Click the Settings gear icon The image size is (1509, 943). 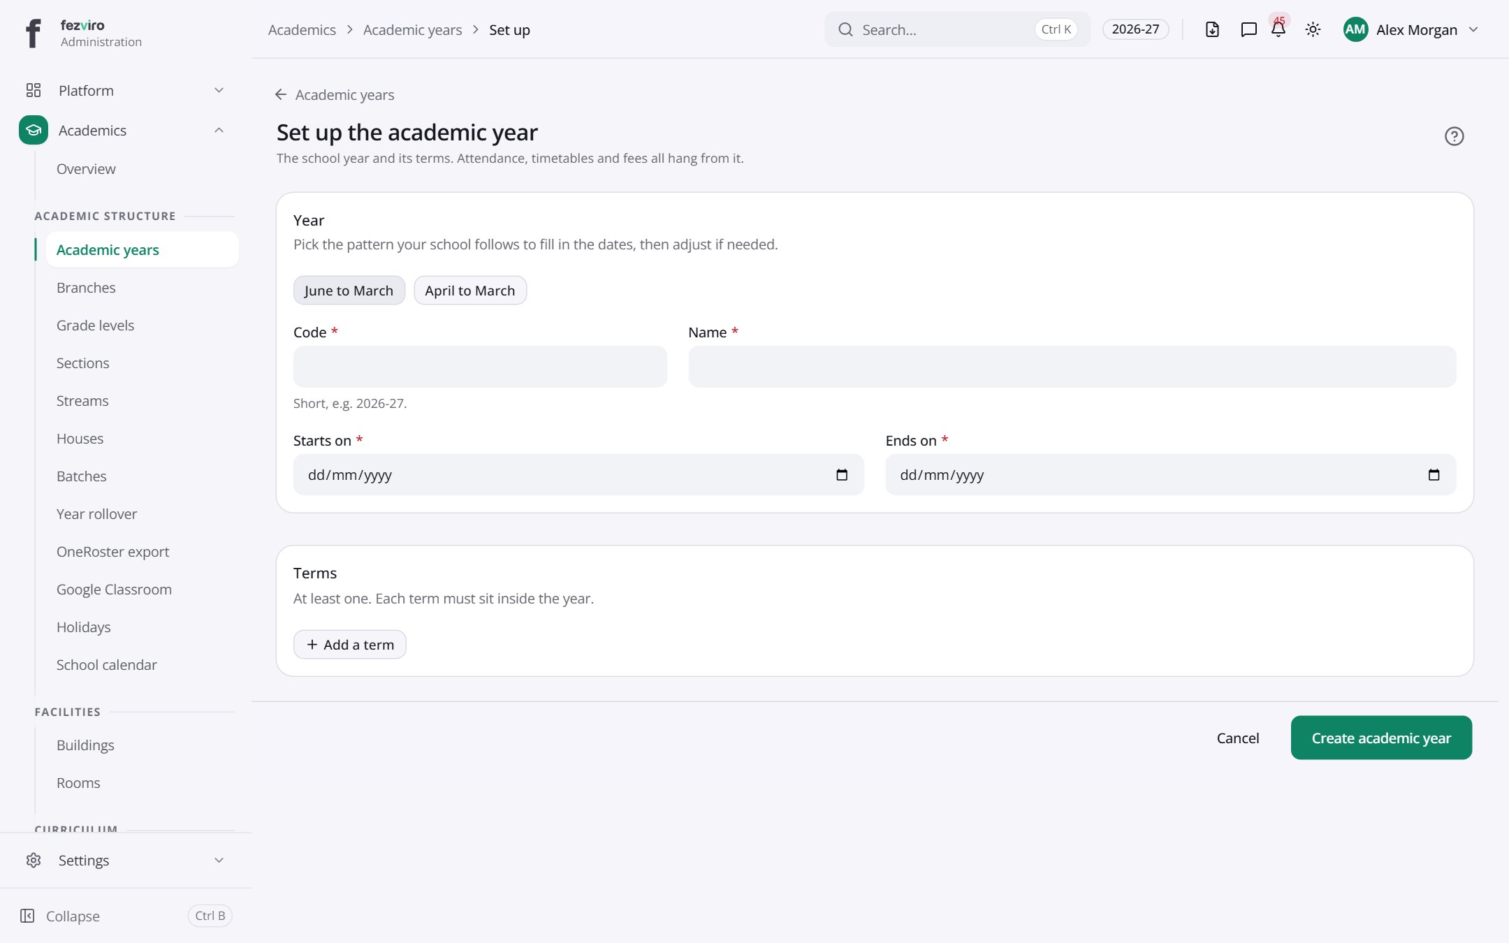click(34, 860)
